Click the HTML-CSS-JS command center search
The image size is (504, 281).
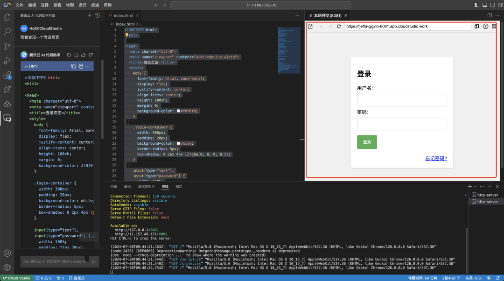pos(261,5)
